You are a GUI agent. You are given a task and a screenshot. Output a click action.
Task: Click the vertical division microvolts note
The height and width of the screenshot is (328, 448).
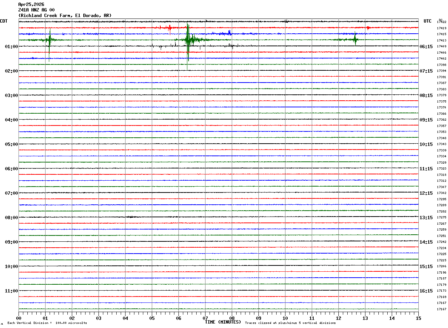(x=47, y=323)
